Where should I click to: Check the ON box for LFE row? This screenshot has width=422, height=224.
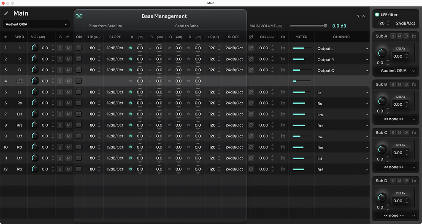point(78,81)
